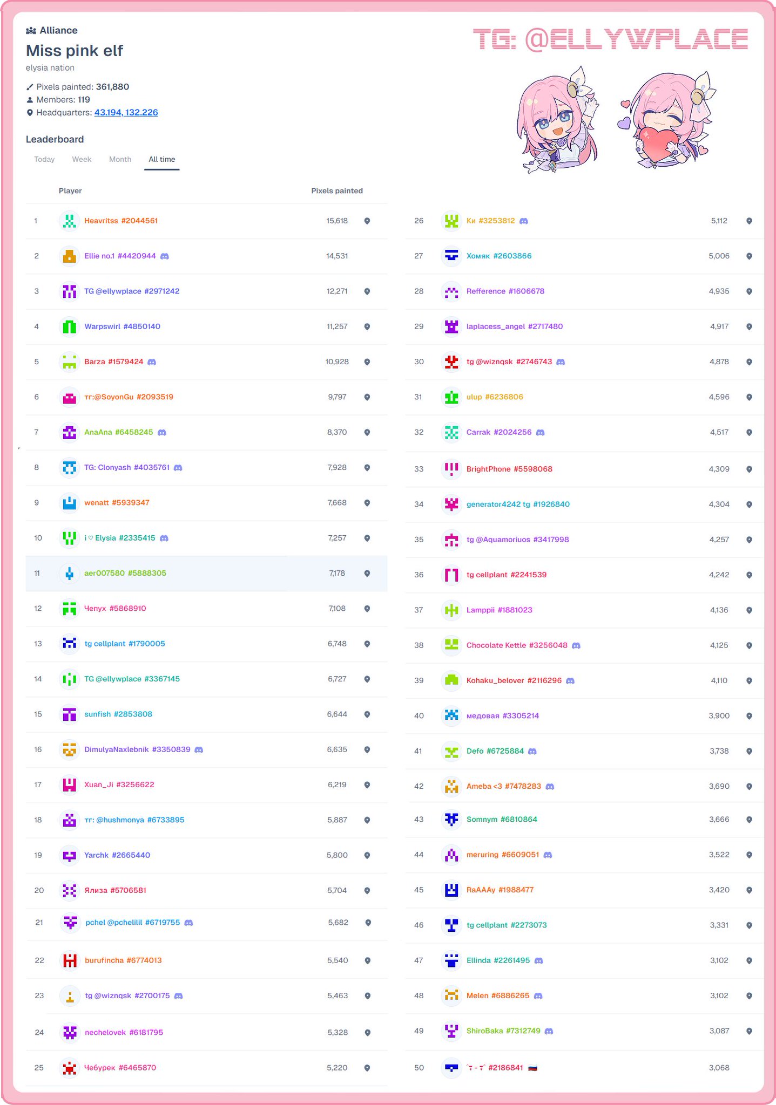
Task: Click the Pixels painted: 361,880 stat
Action: click(x=78, y=87)
